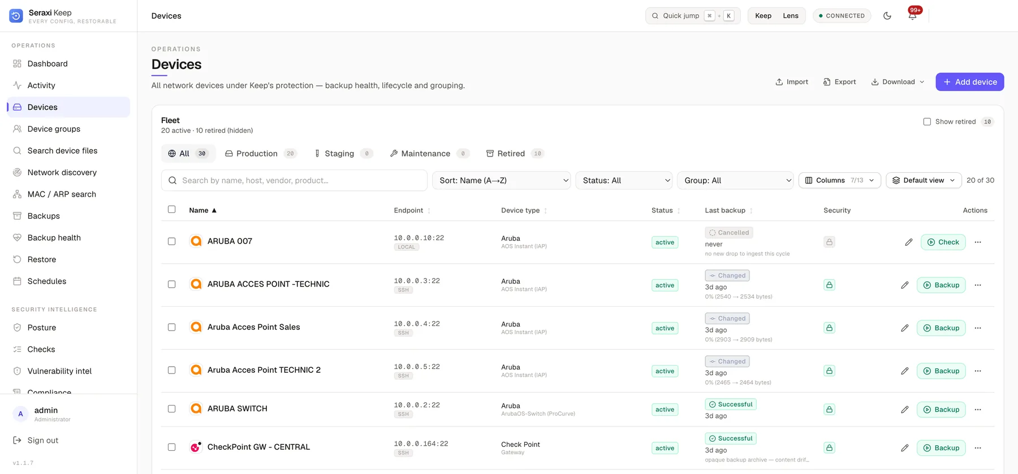Click Backup button for ARUBA SWITCH
The width and height of the screenshot is (1018, 474).
point(941,410)
